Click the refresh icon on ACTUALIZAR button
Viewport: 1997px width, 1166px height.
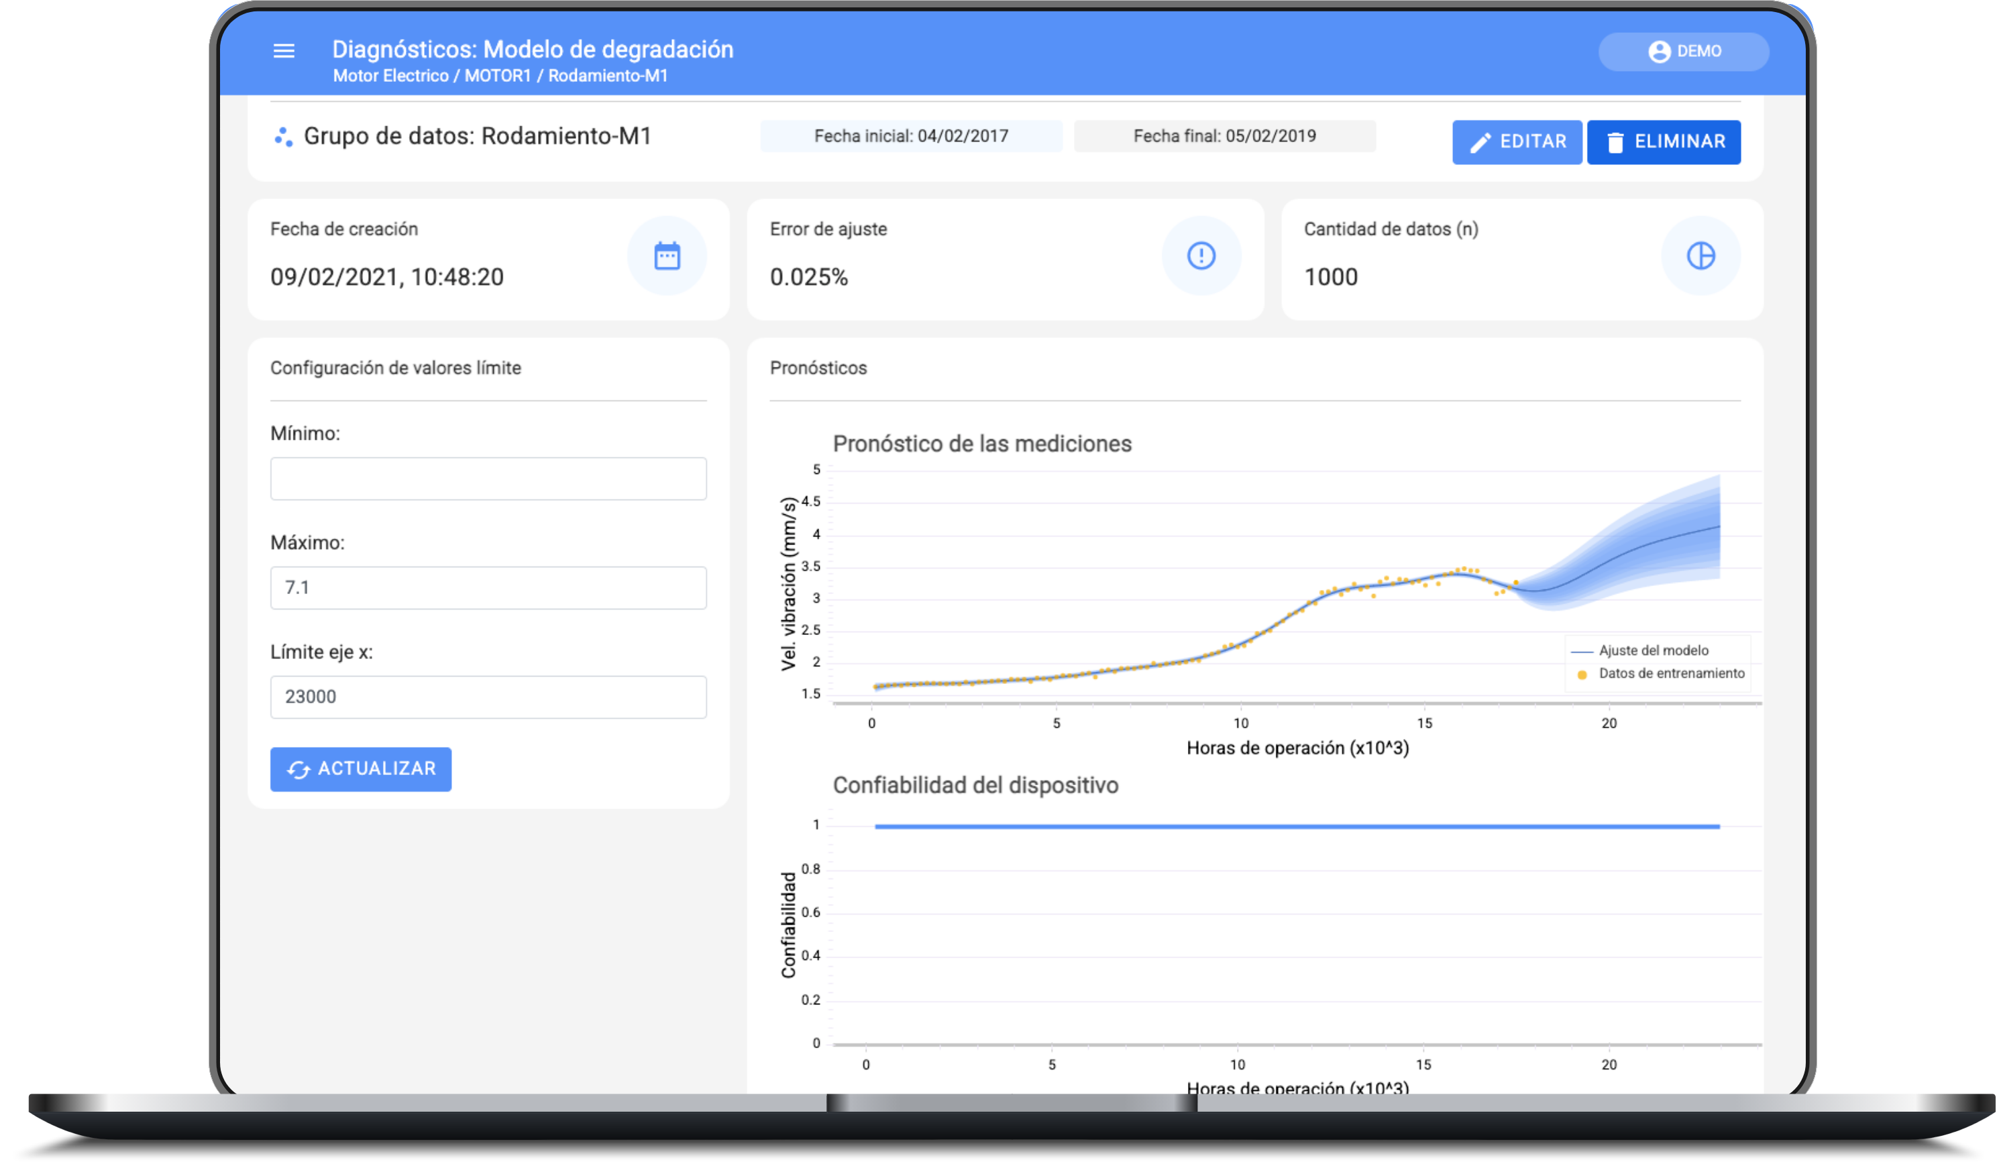(x=301, y=768)
